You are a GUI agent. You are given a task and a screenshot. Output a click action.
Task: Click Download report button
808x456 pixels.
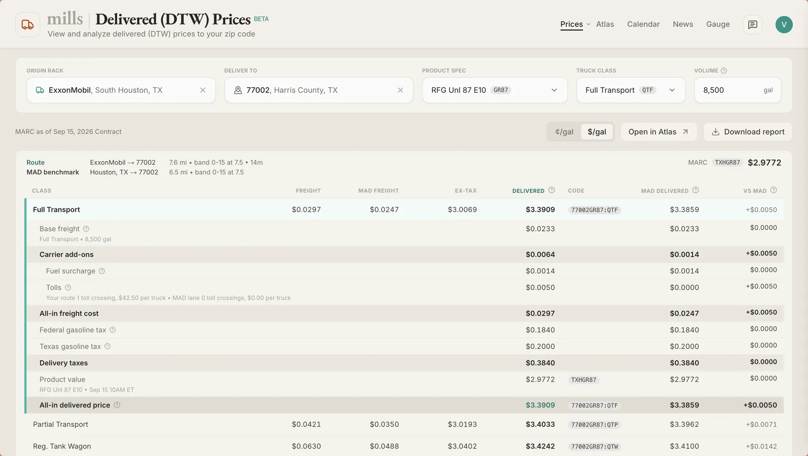748,132
